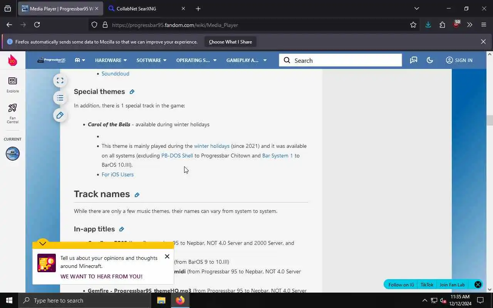Click the Choose What I Share button
This screenshot has width=493, height=308.
click(230, 42)
